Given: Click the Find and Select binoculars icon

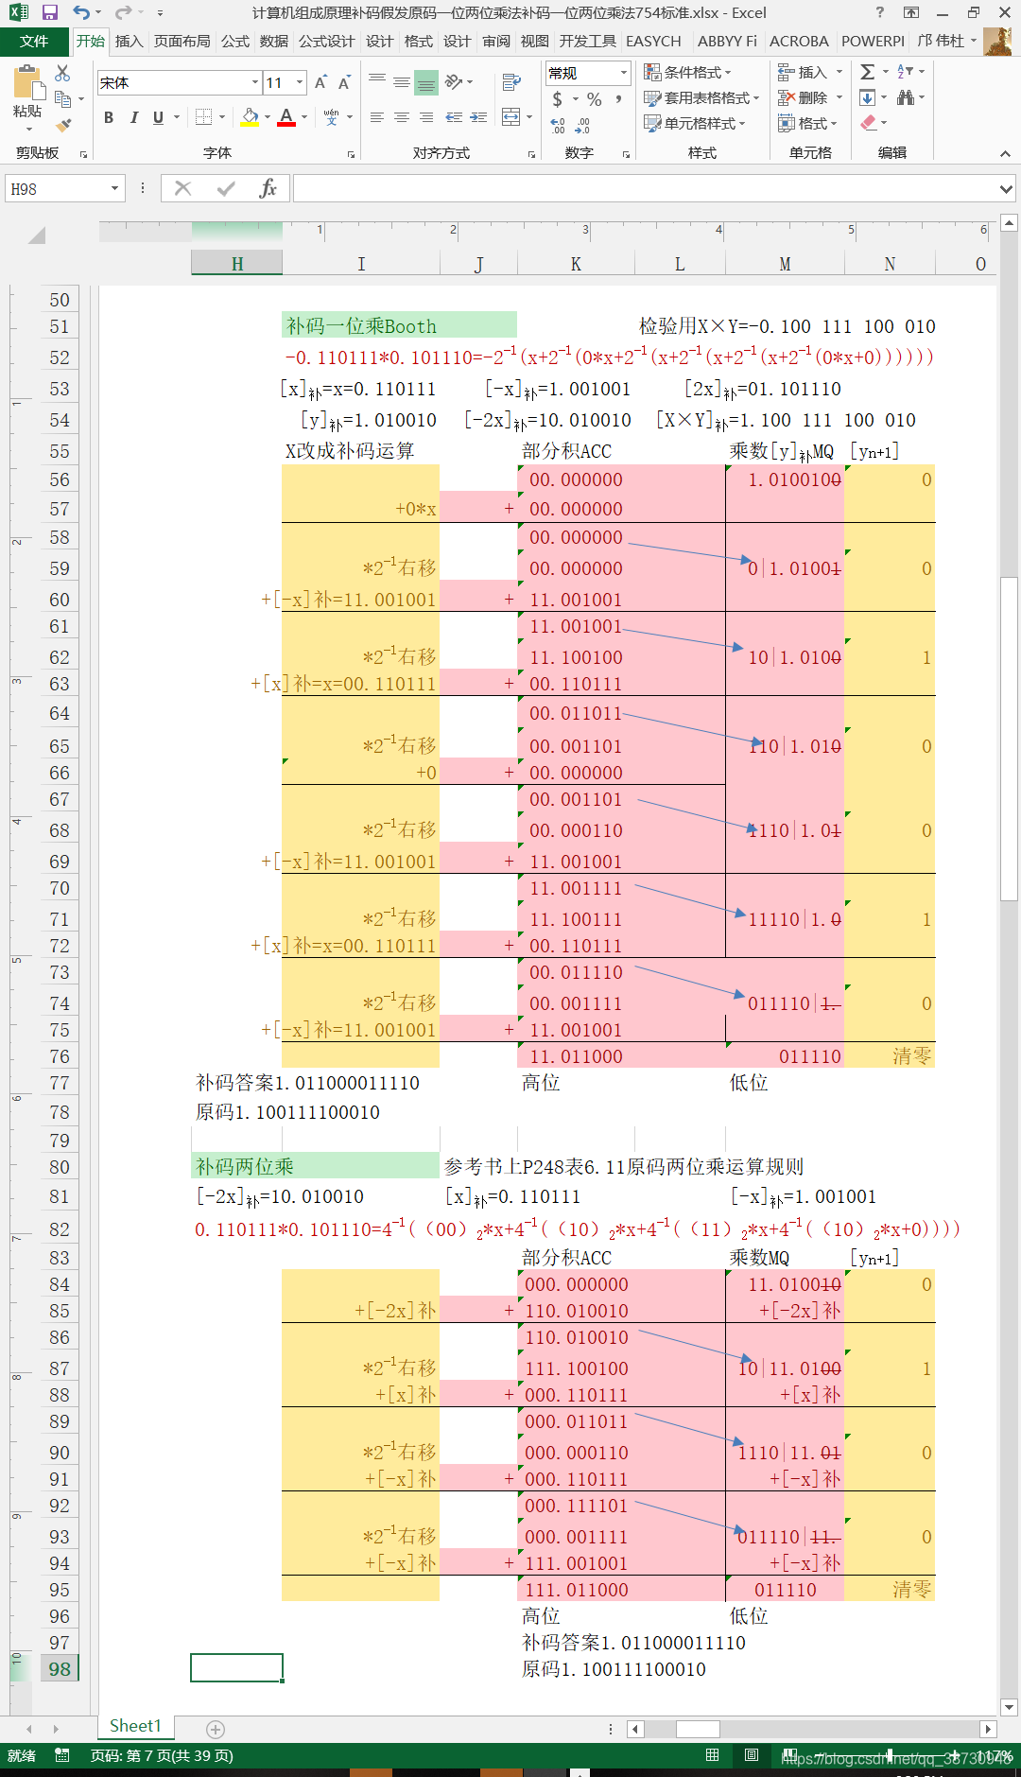Looking at the screenshot, I should point(906,97).
